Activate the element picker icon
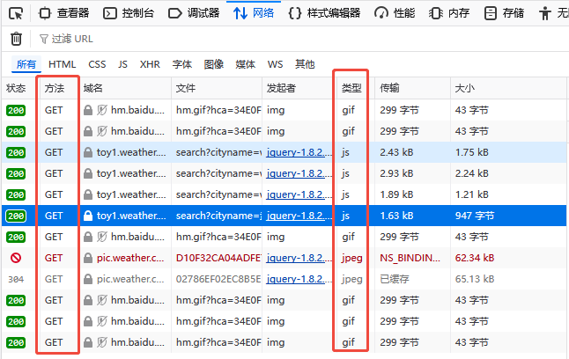 point(16,14)
